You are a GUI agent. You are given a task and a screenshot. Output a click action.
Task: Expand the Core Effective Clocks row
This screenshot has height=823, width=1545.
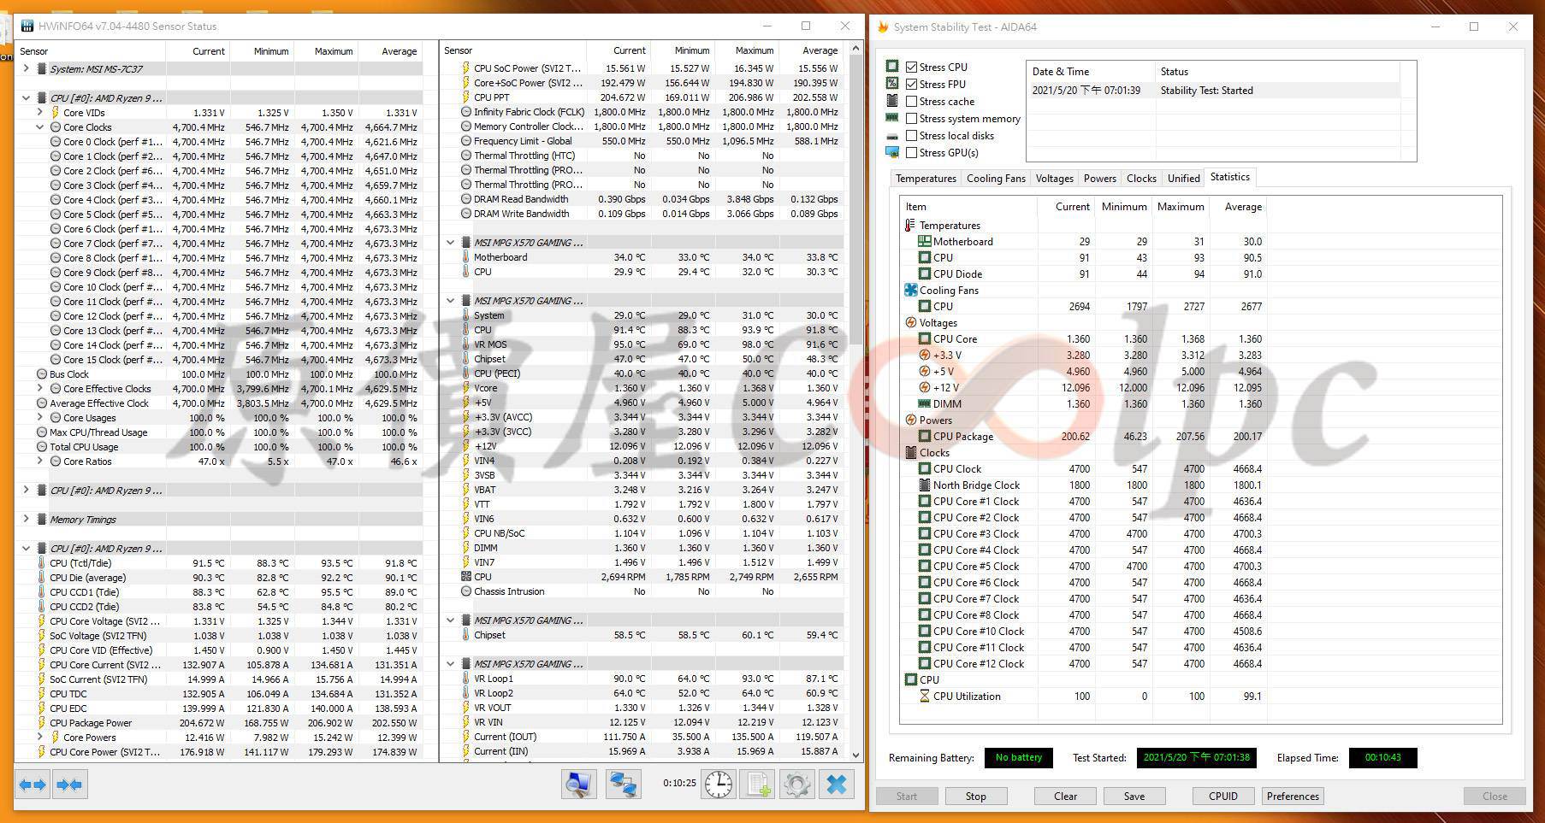[39, 388]
